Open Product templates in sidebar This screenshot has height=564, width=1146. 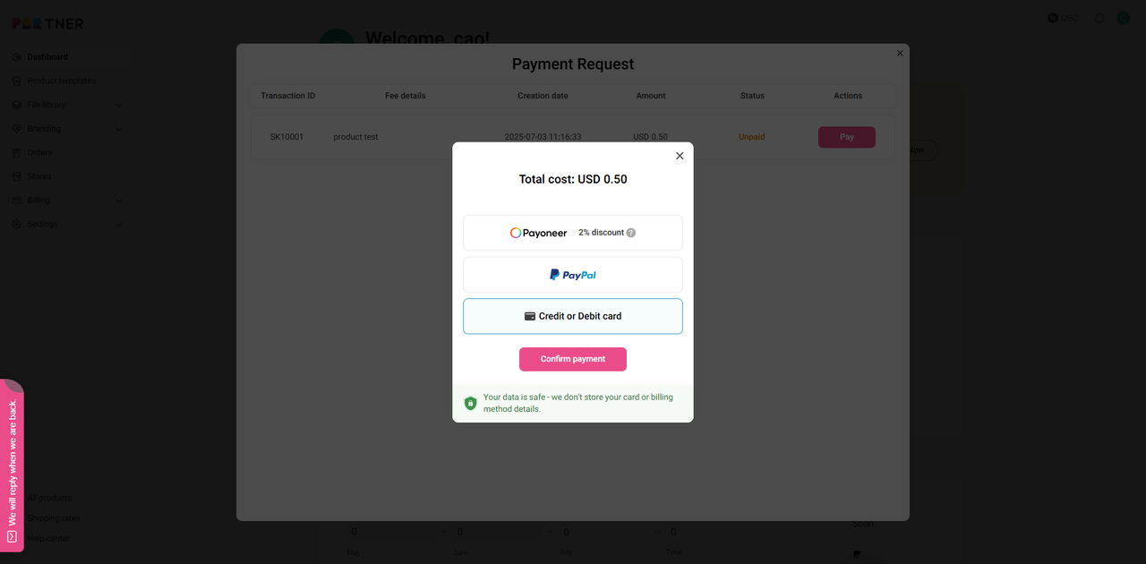(61, 81)
